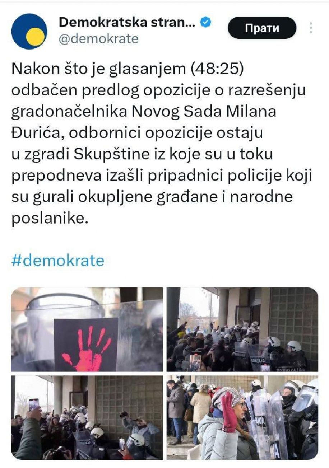Click the final word poslanike in the tweet
329x468 pixels.
(50, 218)
